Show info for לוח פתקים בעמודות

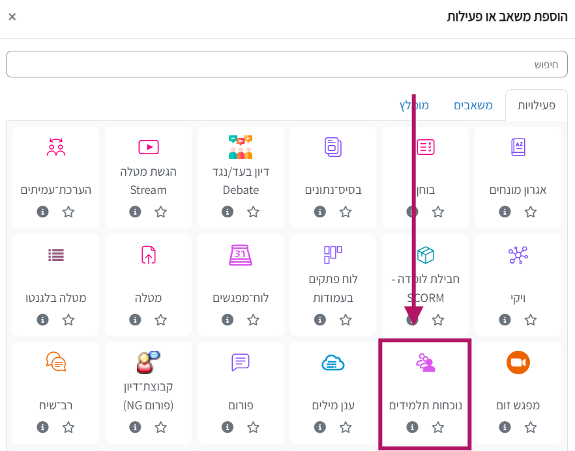319,320
